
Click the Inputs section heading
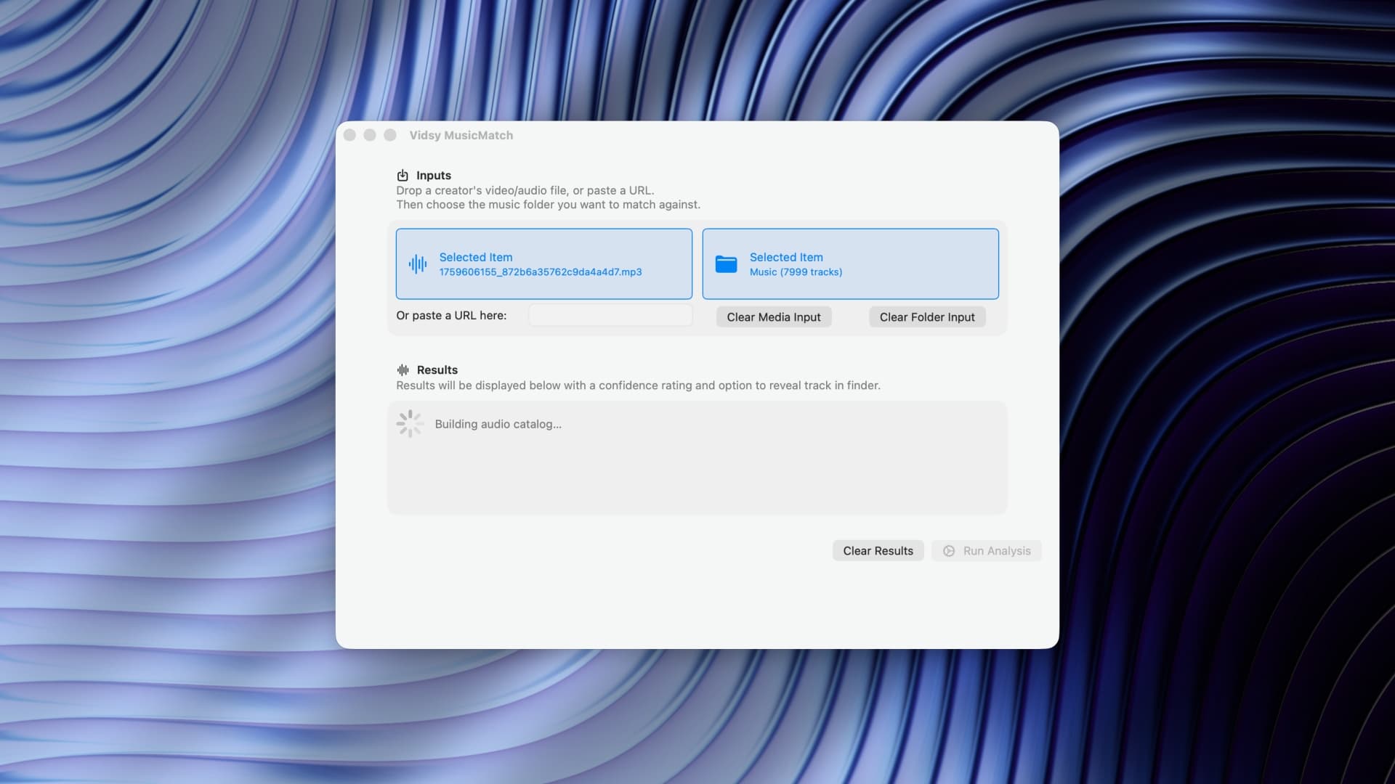(434, 175)
